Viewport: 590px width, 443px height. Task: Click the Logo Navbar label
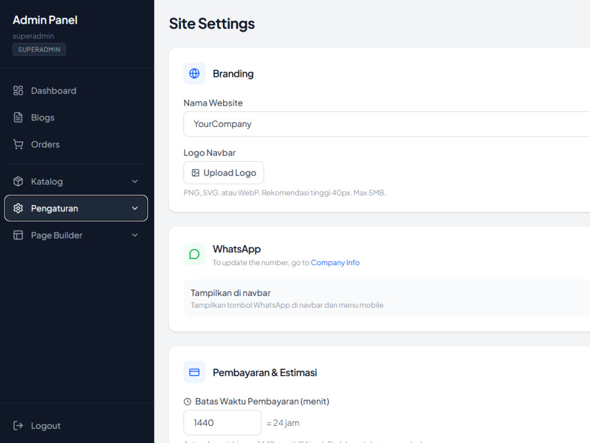point(209,153)
